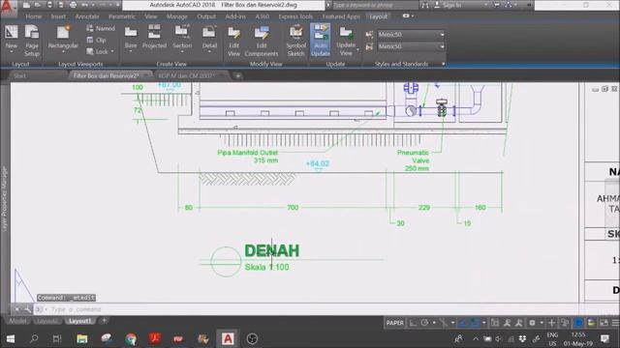The image size is (620, 348).
Task: Open the Annotate ribbon tab
Action: [87, 16]
